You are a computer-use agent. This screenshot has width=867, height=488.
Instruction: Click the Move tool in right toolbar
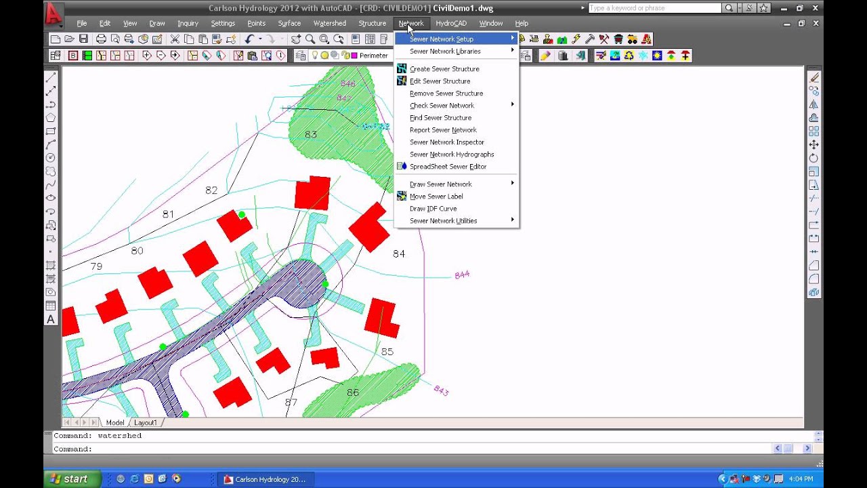click(x=813, y=144)
